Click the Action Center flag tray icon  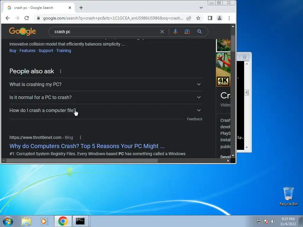pos(266,221)
